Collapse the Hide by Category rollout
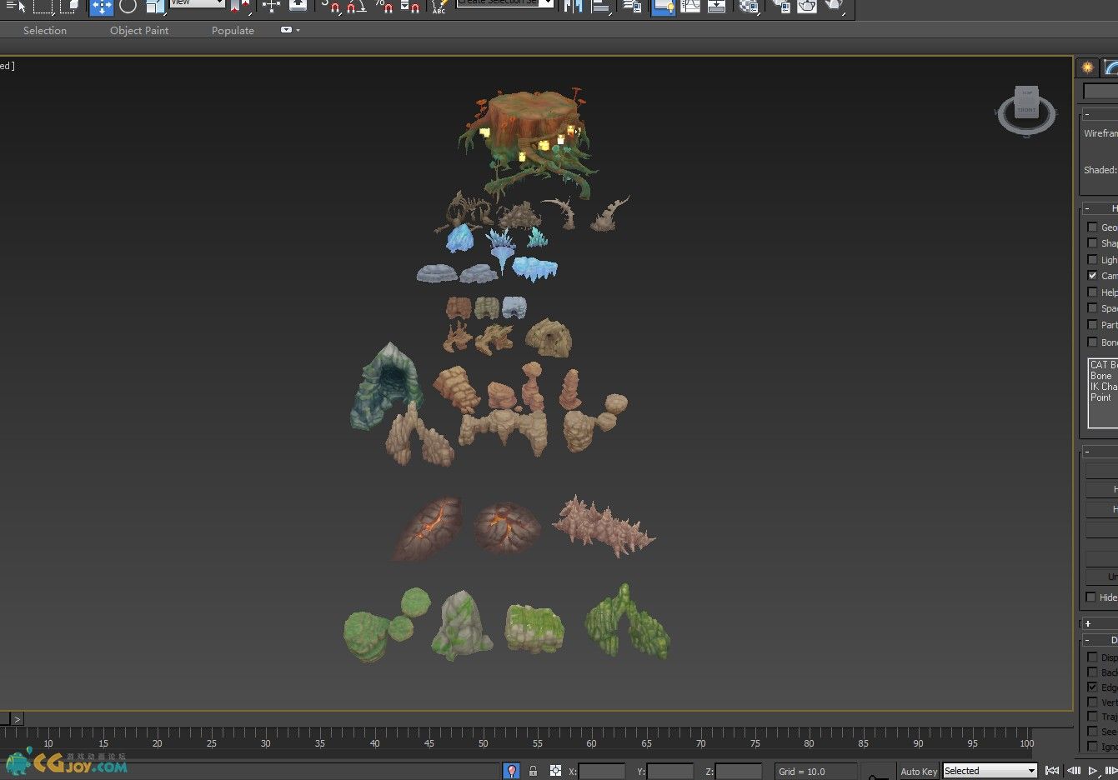Image resolution: width=1118 pixels, height=780 pixels. tap(1100, 208)
